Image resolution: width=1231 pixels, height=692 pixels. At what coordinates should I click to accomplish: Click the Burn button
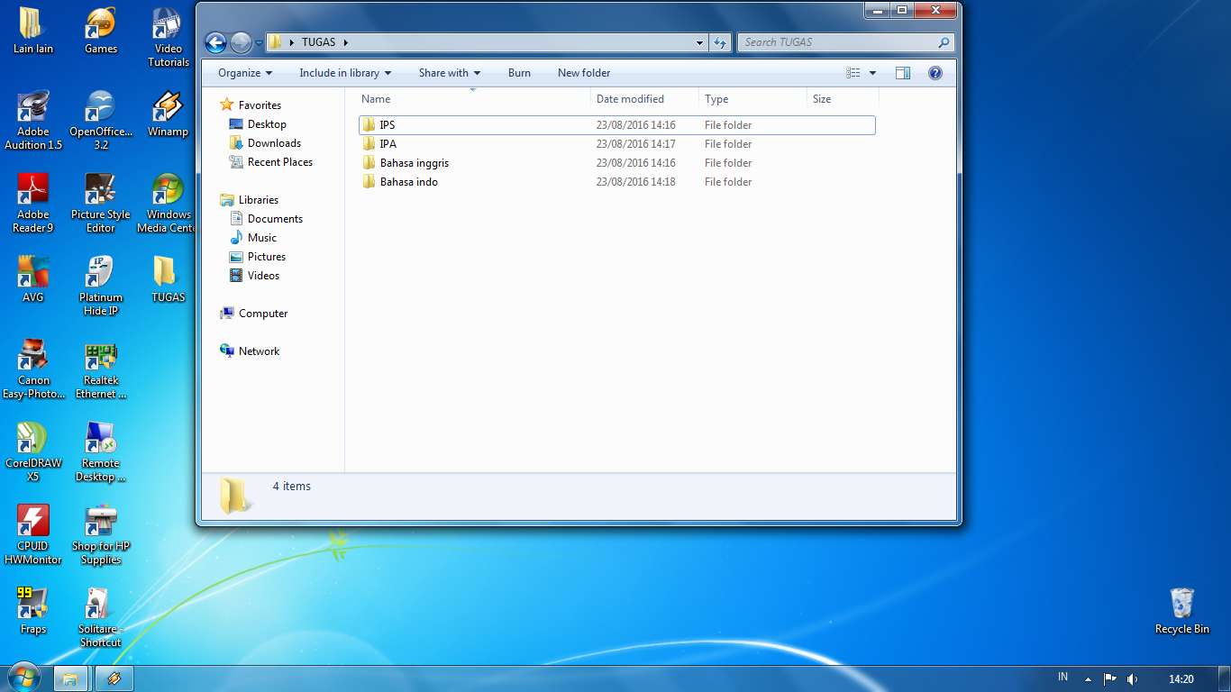point(519,73)
